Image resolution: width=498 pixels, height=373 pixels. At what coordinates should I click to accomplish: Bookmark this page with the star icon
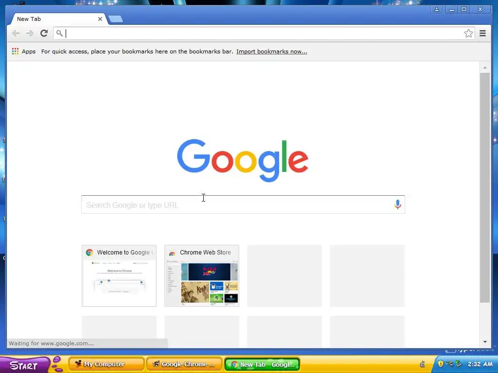[468, 34]
